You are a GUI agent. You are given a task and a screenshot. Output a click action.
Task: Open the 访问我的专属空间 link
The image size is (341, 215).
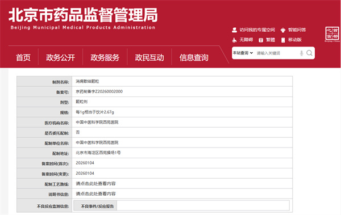click(x=257, y=29)
